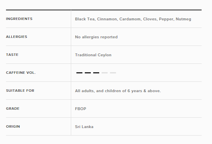Click the fifth light gray caffeine bar
This screenshot has width=212, height=144.
[113, 73]
